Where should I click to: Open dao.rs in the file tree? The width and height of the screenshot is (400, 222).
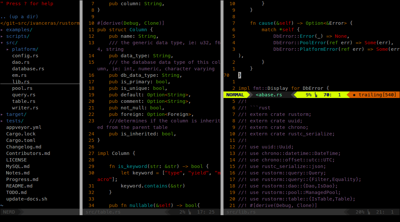pos(21,62)
